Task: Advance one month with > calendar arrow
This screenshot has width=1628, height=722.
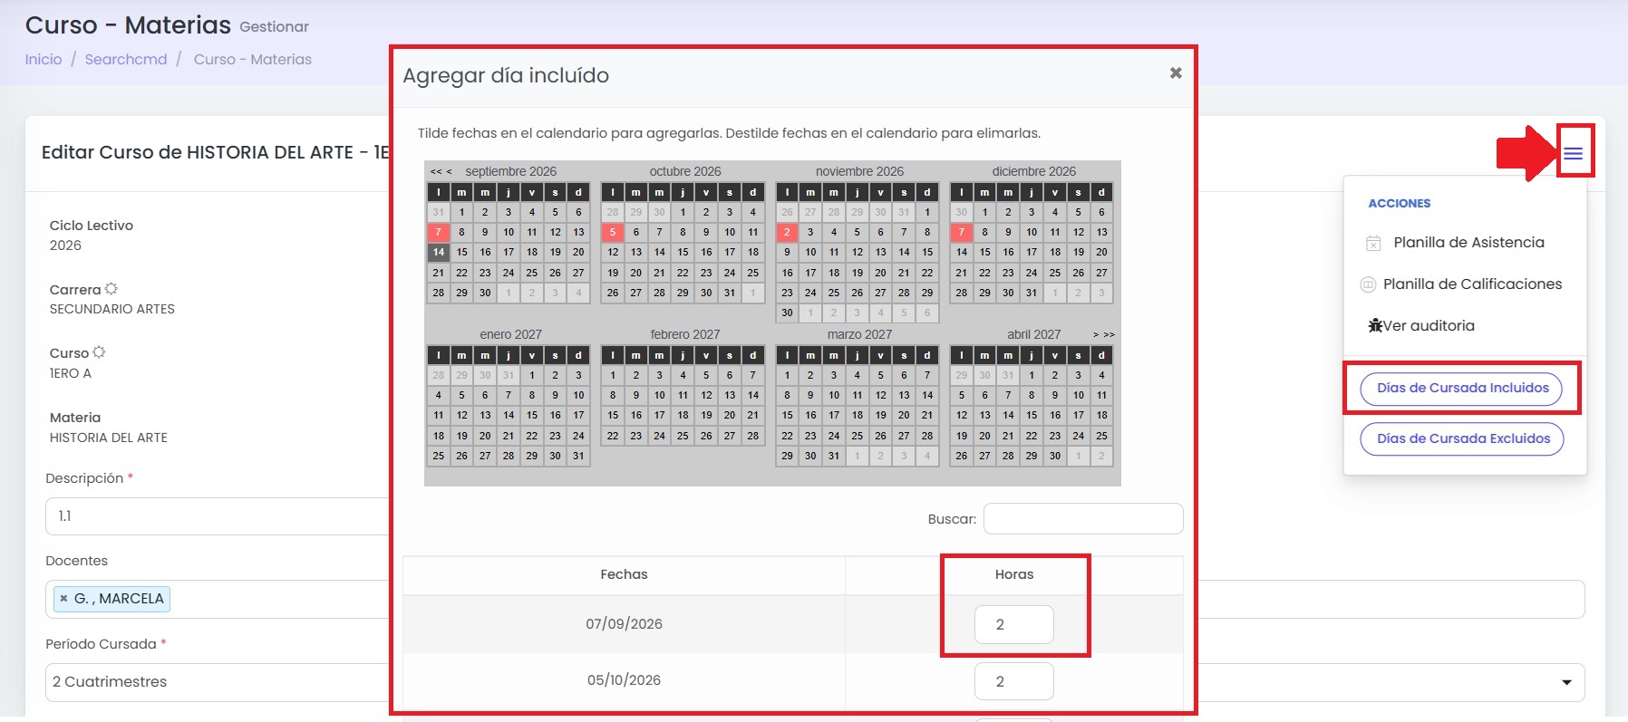Action: 1096,334
